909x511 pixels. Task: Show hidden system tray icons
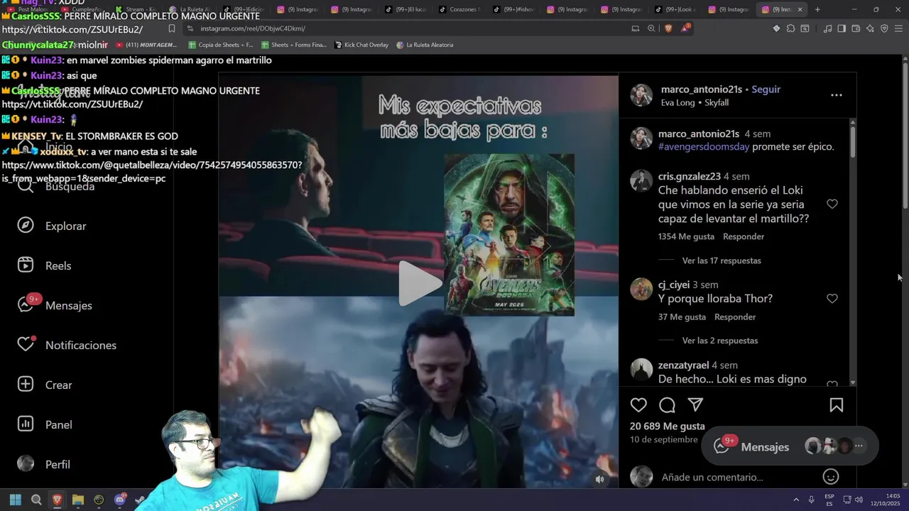pos(795,500)
